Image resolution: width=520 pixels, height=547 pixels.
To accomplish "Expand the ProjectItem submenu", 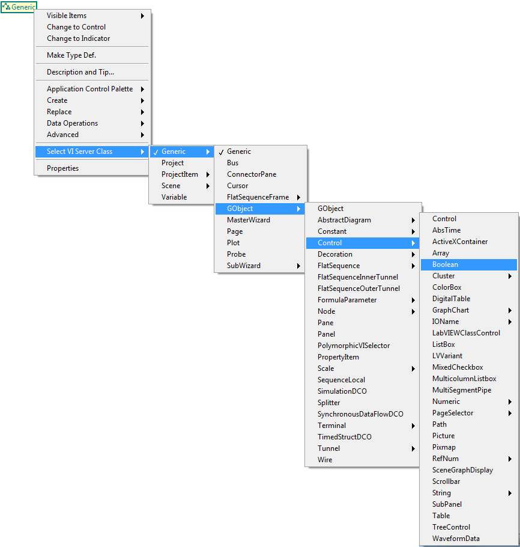I will pyautogui.click(x=181, y=174).
